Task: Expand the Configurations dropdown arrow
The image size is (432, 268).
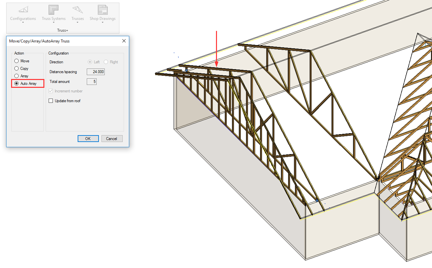Action: (23, 23)
